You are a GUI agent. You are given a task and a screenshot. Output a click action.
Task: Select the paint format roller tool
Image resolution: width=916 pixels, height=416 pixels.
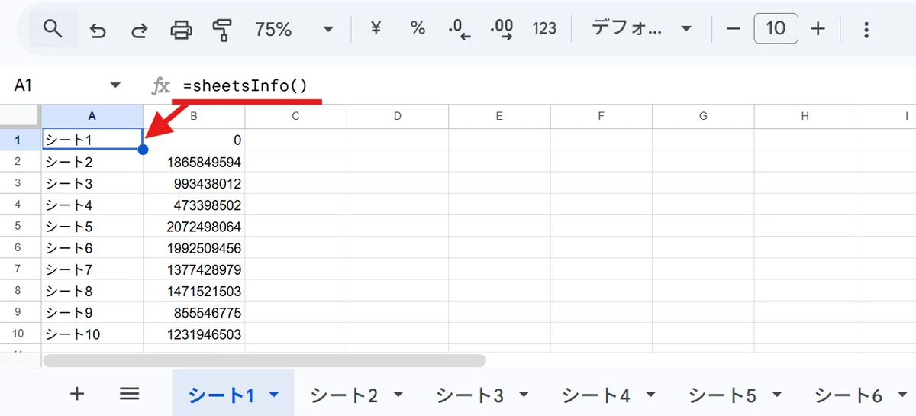[x=222, y=30]
